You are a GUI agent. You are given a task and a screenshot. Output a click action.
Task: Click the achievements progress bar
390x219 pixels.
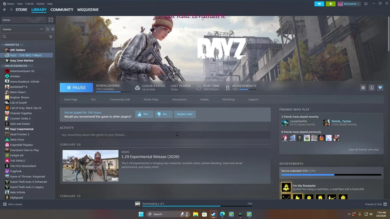tap(331, 175)
